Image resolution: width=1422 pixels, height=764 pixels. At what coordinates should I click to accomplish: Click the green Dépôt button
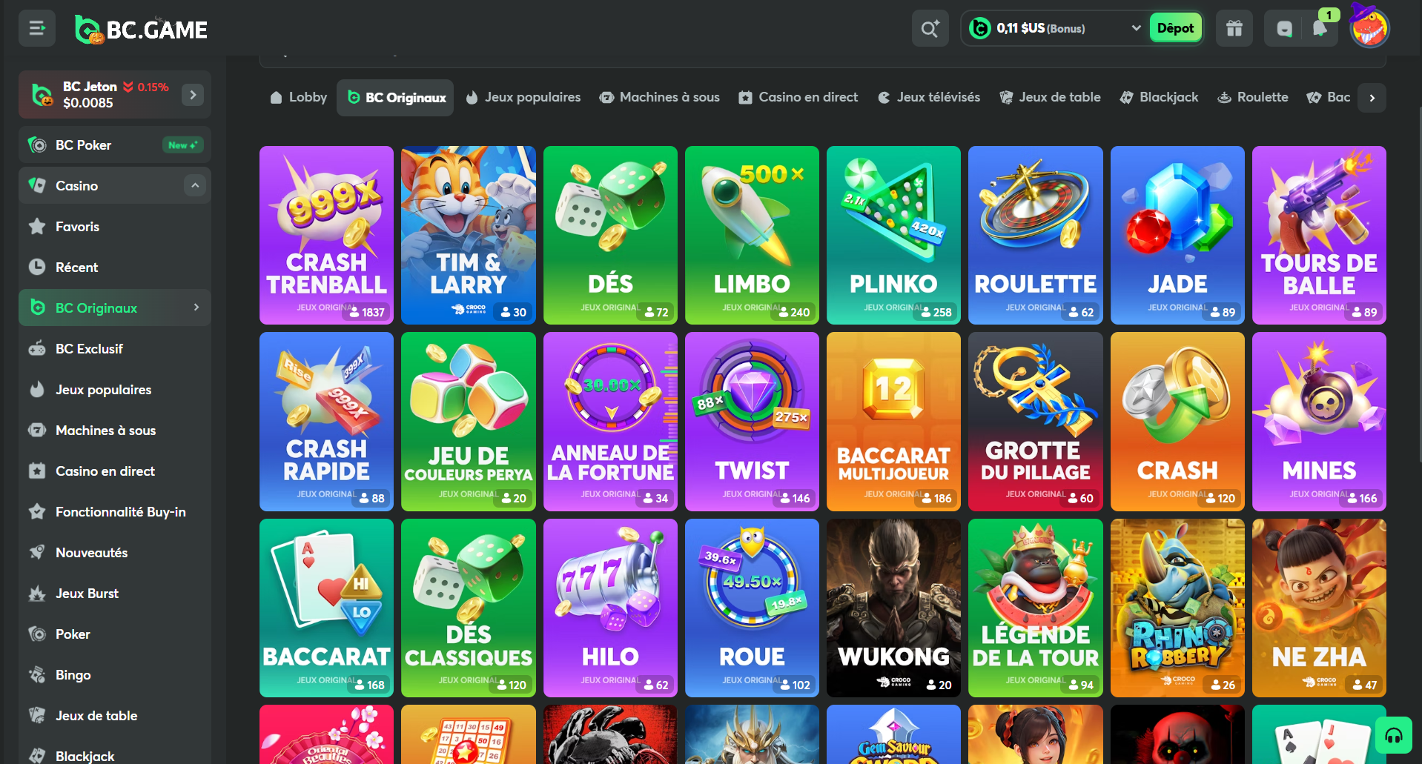1175,28
